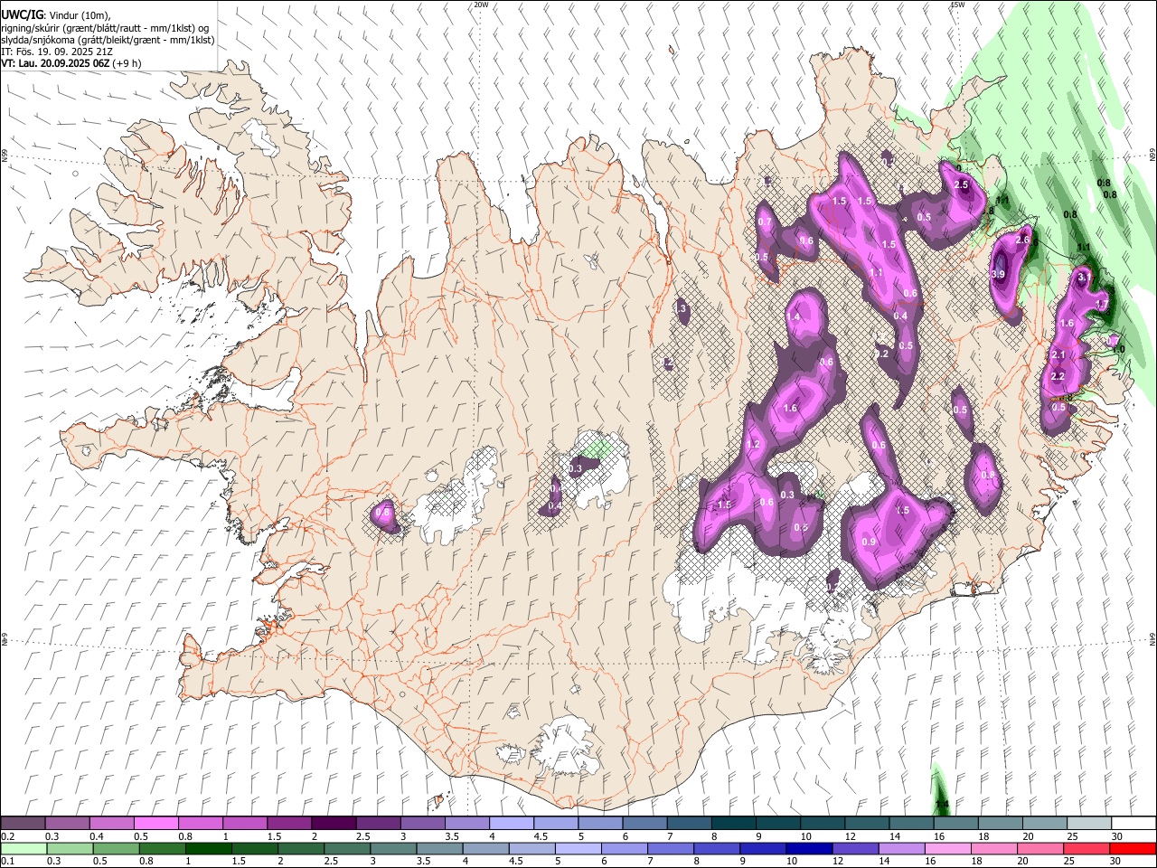Screen dimensions: 1157x868
Task: Click the 3.9 precipitation value on the map
Action: 998,274
